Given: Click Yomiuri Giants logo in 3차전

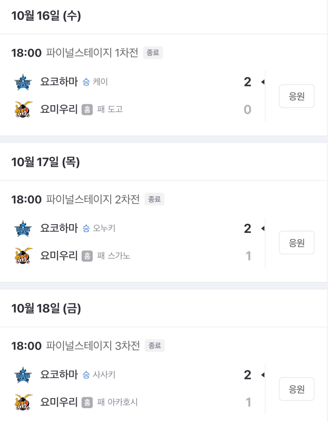Looking at the screenshot, I should tap(23, 402).
